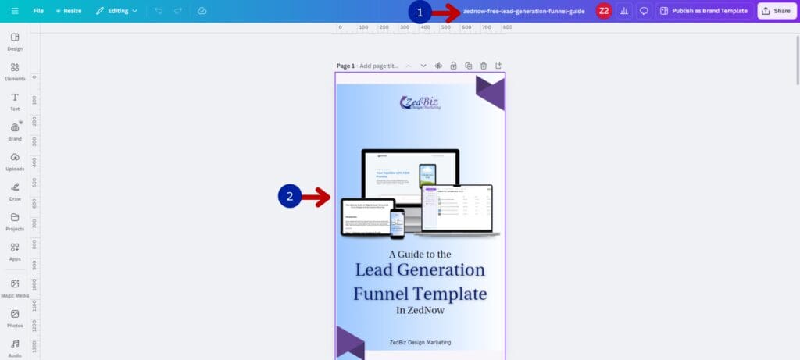The height and width of the screenshot is (360, 800).
Task: Open the Apps panel
Action: (x=15, y=252)
